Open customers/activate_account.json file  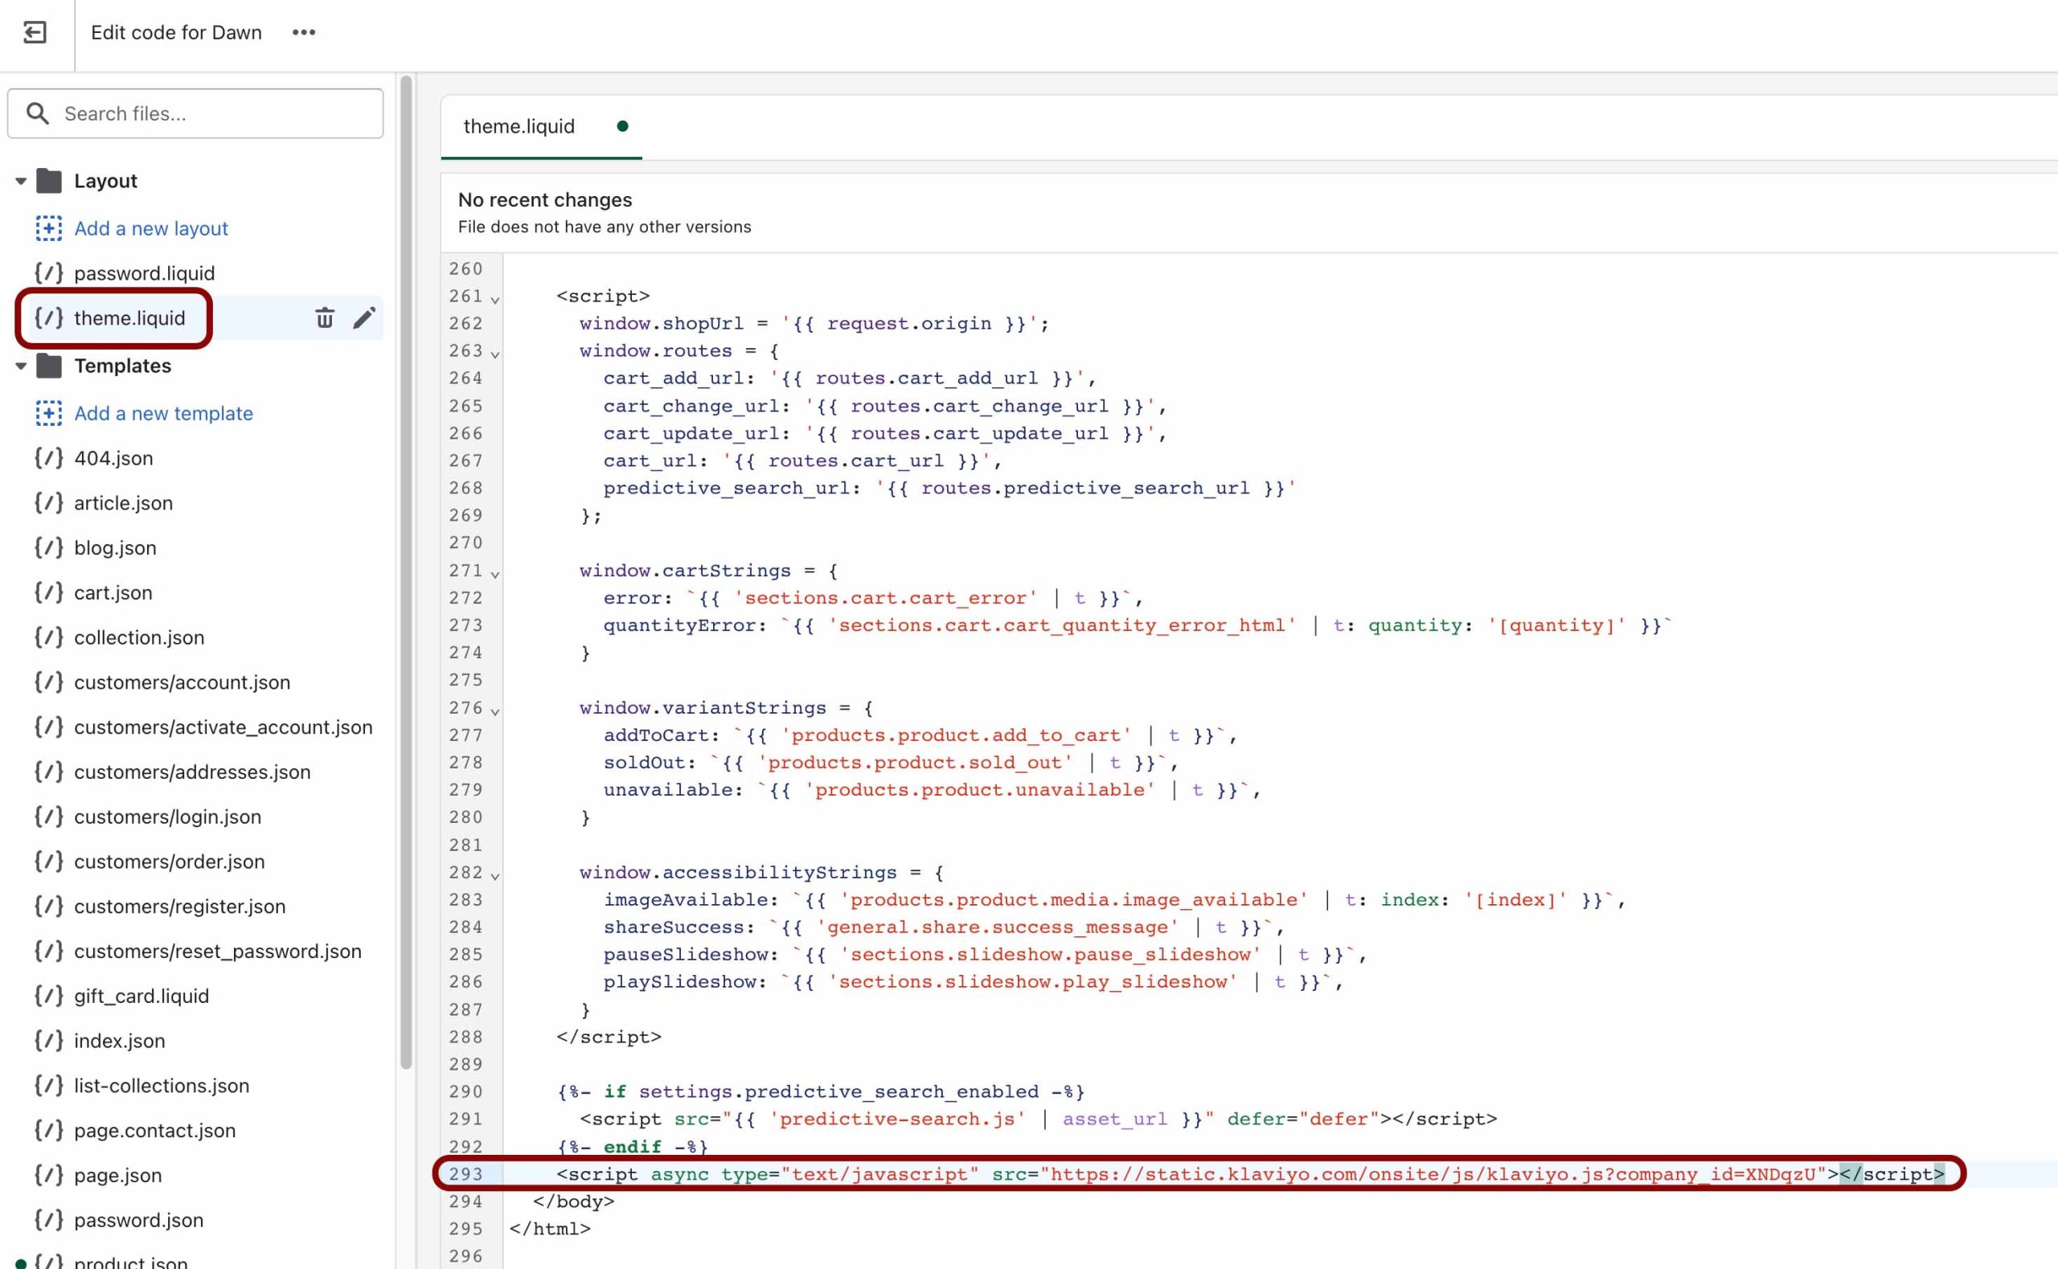click(x=223, y=727)
